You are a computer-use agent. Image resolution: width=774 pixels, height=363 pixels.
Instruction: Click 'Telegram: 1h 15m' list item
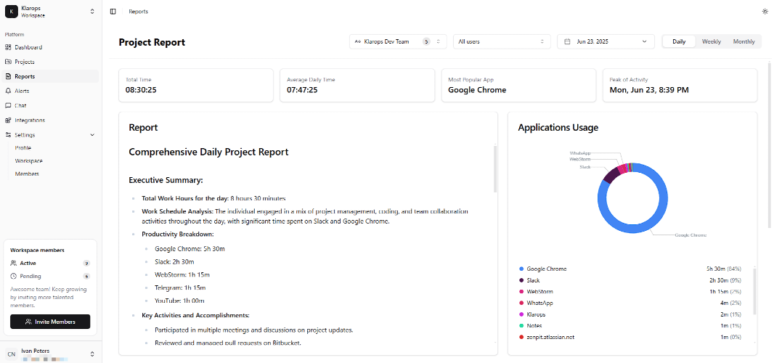tap(179, 287)
